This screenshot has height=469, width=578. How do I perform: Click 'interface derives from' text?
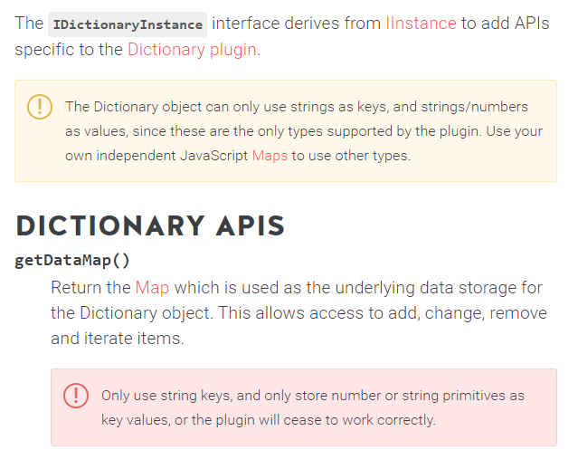coord(297,24)
